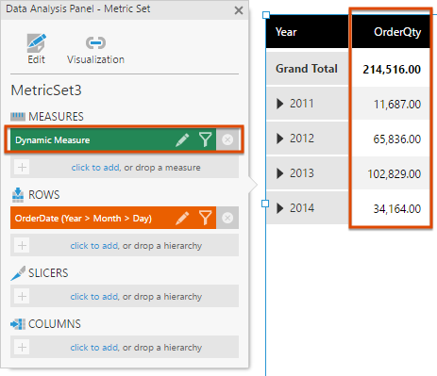Expand the 2011 row
Screen dimensions: 437x376
tap(280, 104)
